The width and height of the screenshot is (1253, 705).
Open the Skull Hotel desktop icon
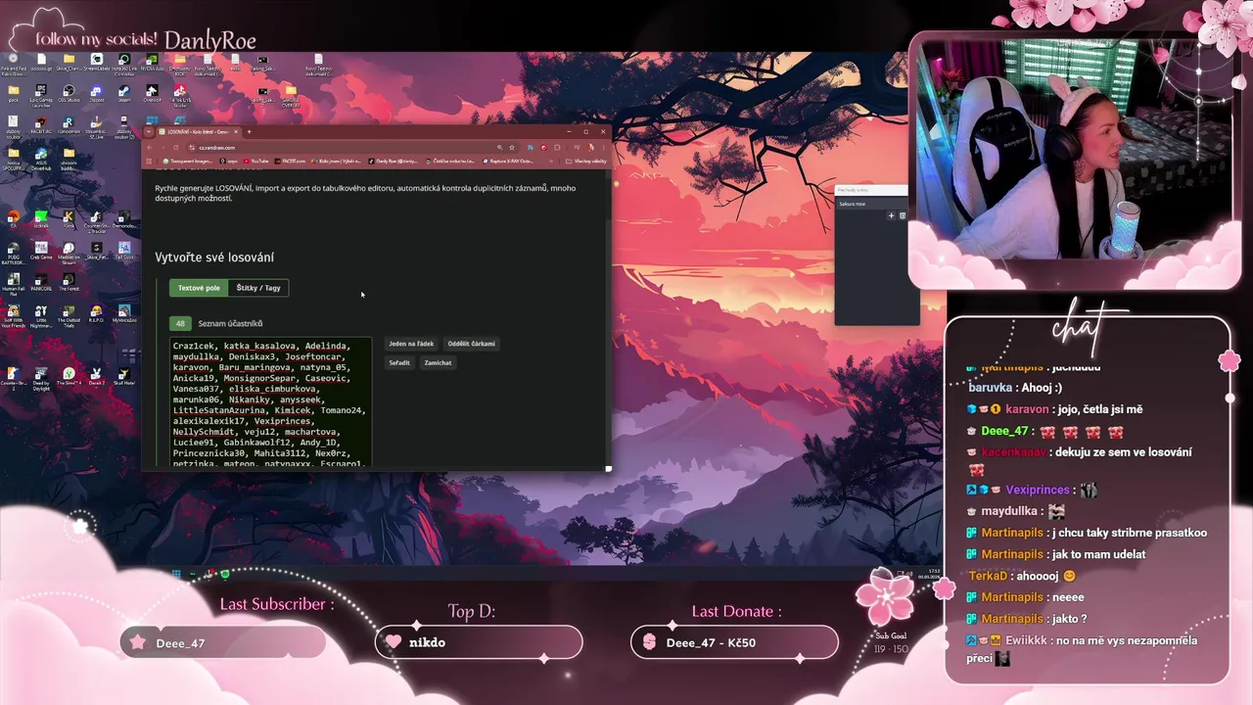click(x=124, y=376)
